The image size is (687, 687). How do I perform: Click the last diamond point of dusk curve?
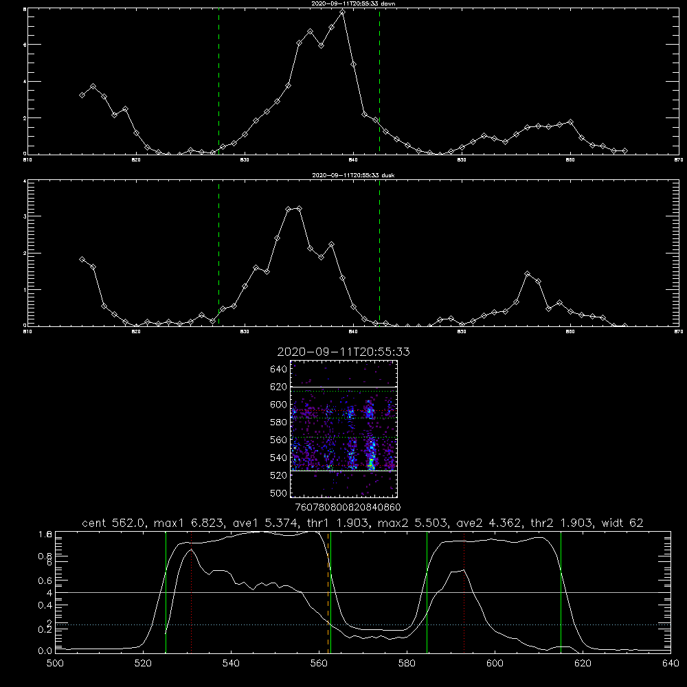click(x=624, y=326)
